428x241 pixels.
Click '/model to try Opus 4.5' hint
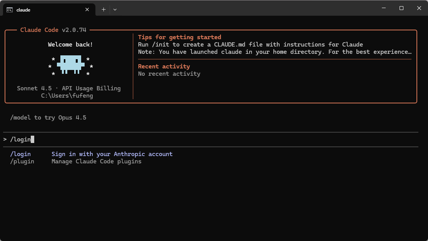coord(48,117)
